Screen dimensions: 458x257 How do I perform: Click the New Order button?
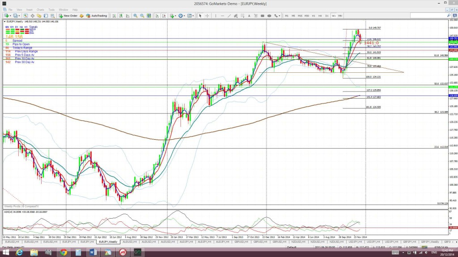(x=68, y=16)
